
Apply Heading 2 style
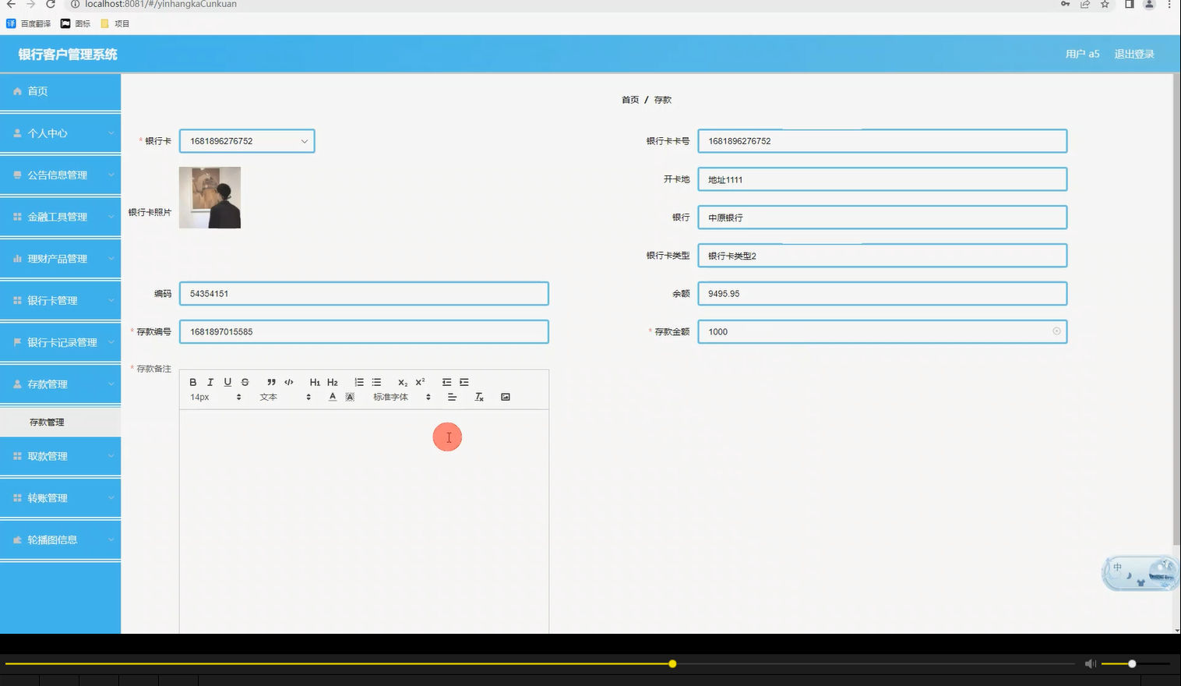(333, 382)
